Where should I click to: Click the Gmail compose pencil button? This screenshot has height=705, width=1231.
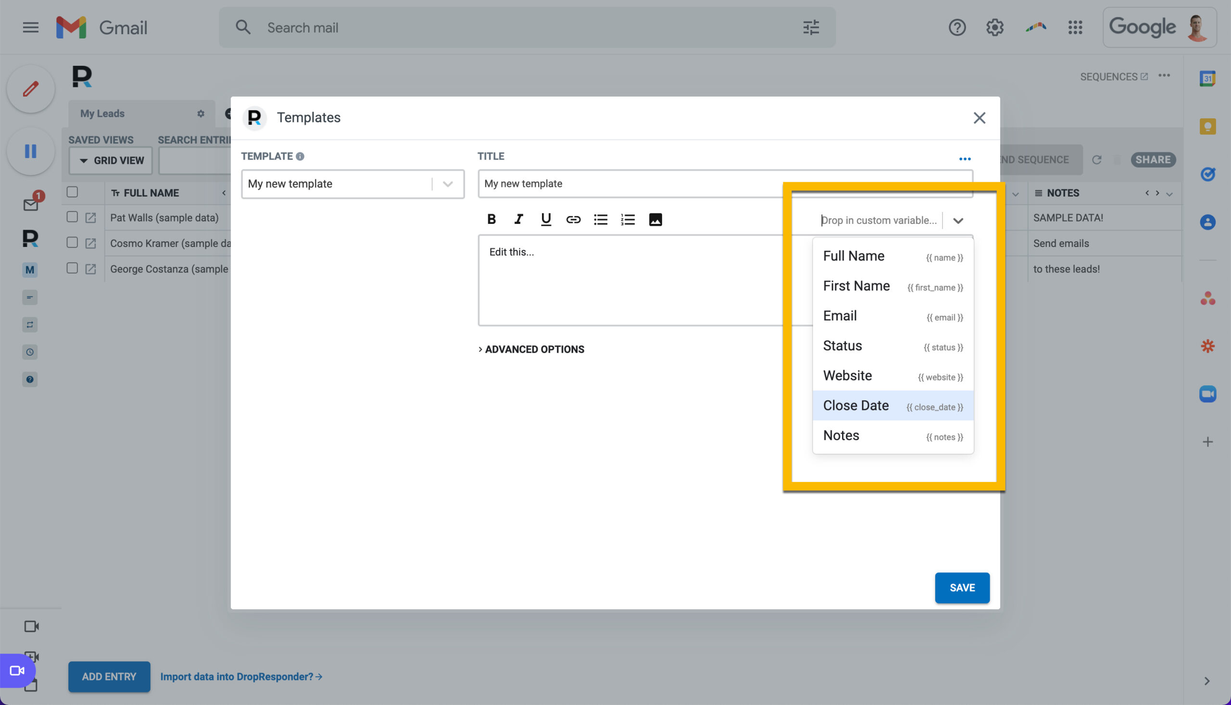(x=30, y=88)
